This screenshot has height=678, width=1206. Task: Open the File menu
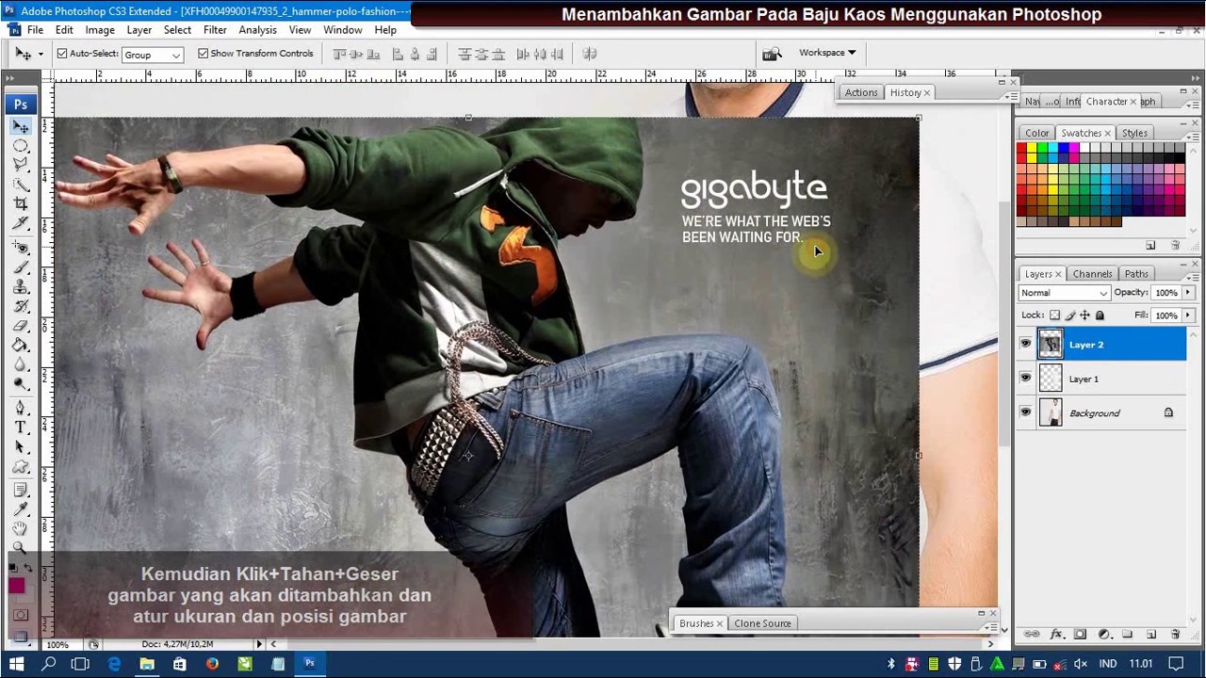35,30
